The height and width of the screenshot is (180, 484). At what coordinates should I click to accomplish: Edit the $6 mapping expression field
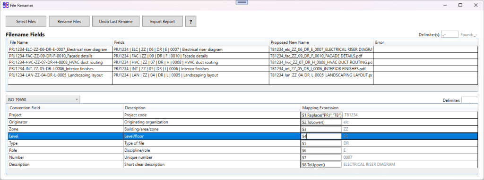321,150
